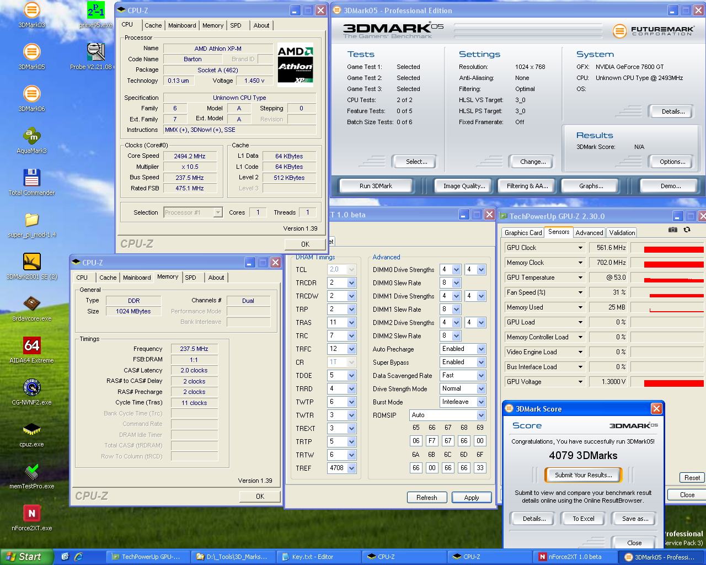Screen dimensions: 706x565
Task: Click the GPU-Z screenshot camera icon
Action: click(x=672, y=230)
